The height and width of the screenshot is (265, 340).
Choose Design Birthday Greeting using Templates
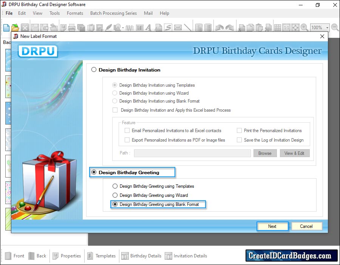coord(115,186)
